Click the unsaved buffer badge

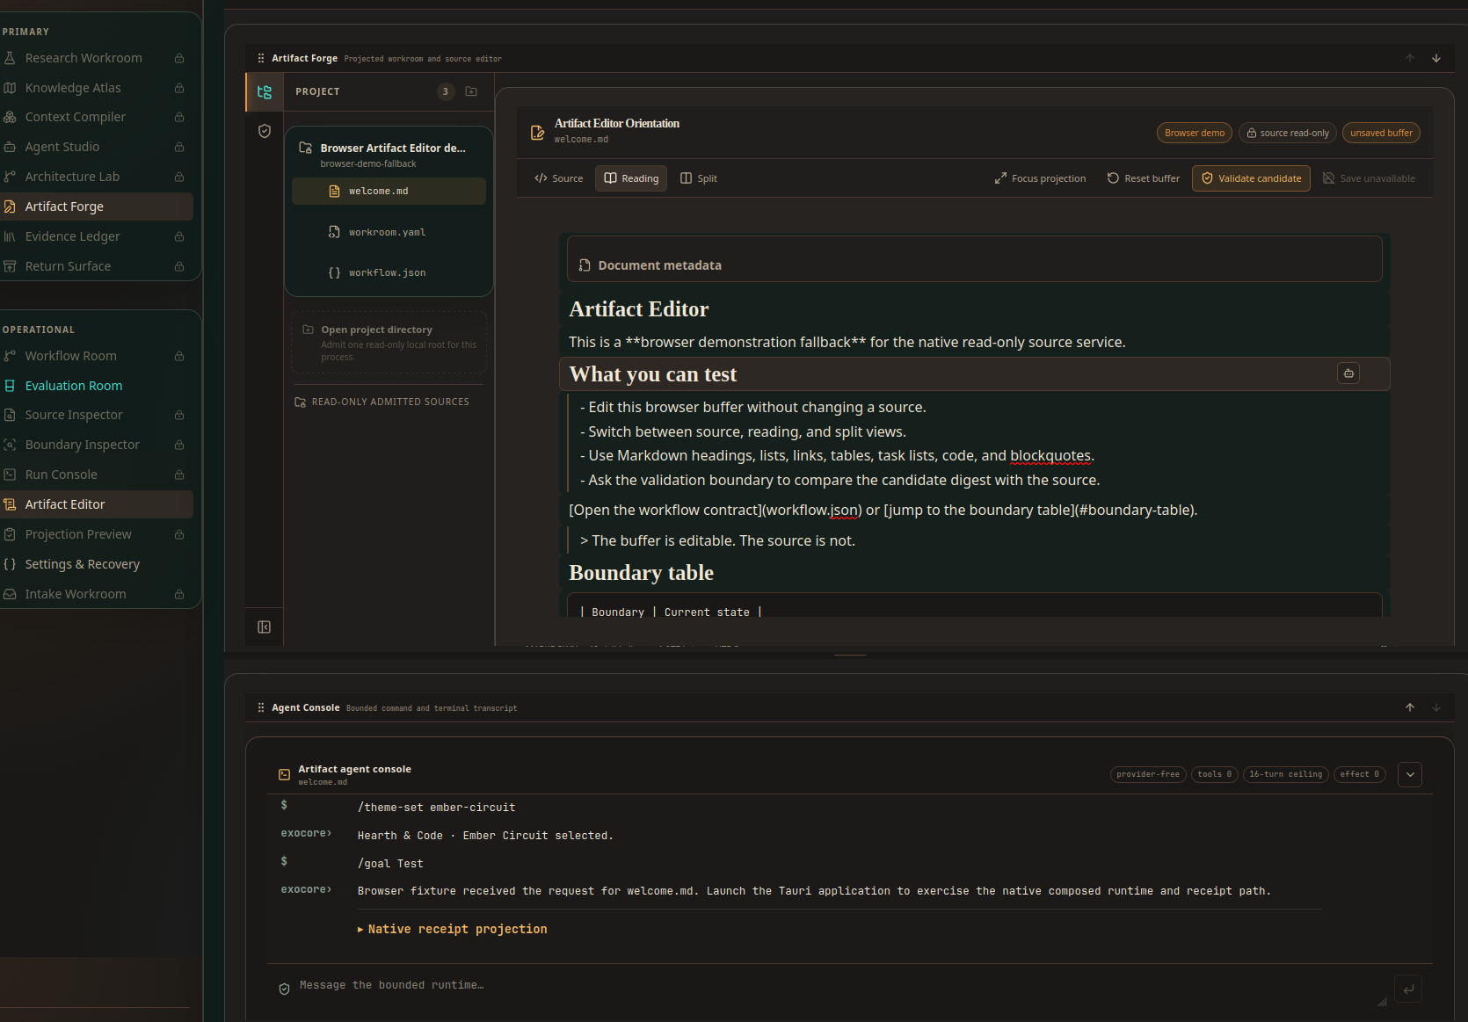(1381, 133)
